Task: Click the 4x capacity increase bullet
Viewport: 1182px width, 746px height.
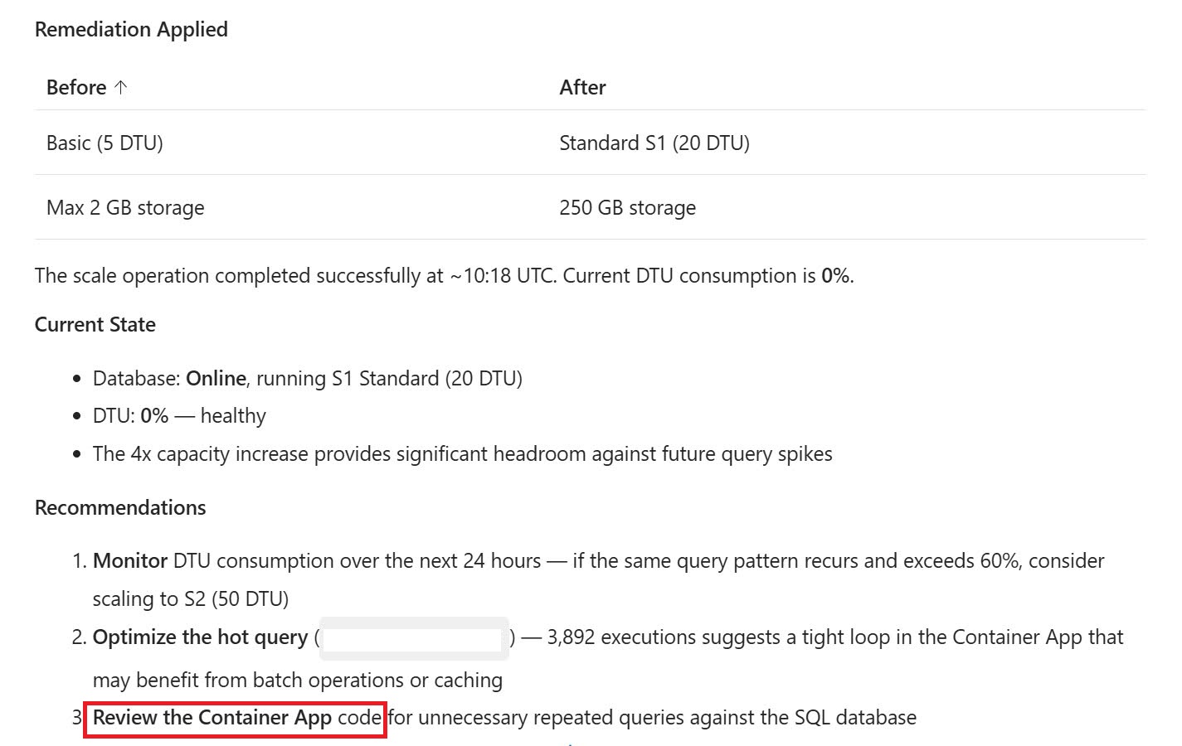Action: pos(462,454)
